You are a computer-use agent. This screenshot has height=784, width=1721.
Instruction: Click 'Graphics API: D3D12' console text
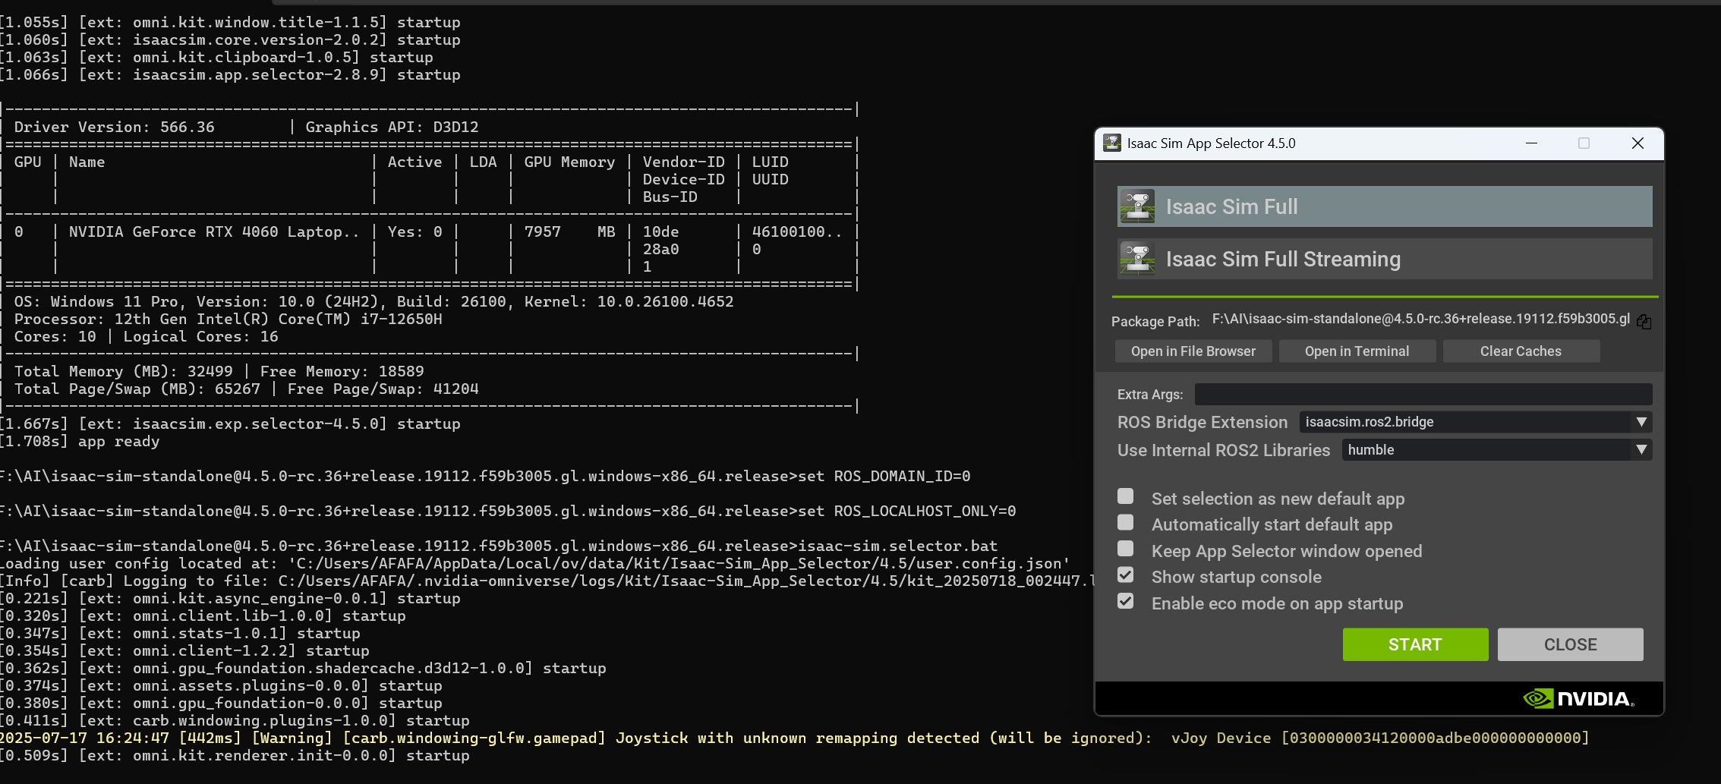(x=392, y=127)
